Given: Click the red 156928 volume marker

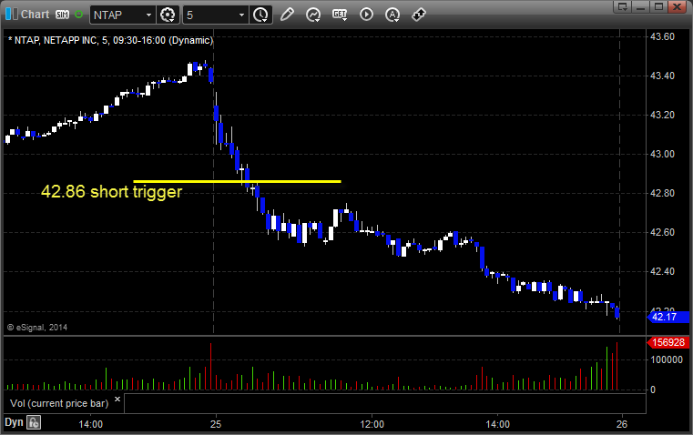Looking at the screenshot, I should point(668,342).
